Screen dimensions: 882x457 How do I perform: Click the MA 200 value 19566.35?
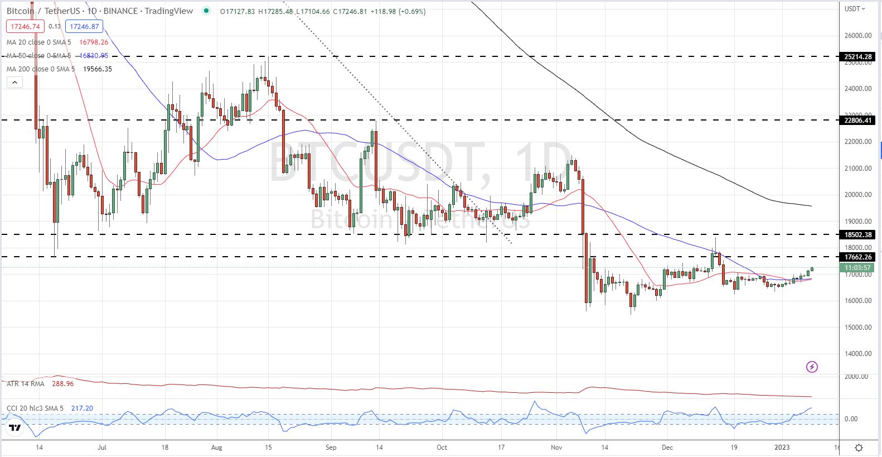[98, 69]
